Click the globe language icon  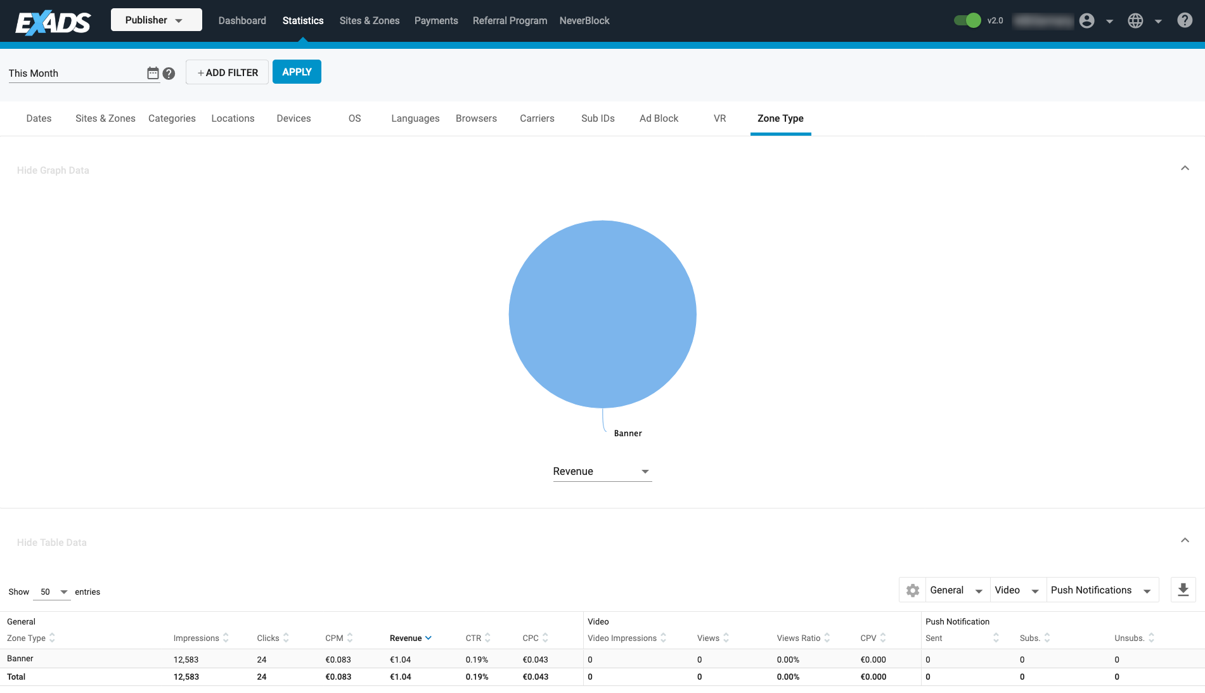pos(1135,21)
